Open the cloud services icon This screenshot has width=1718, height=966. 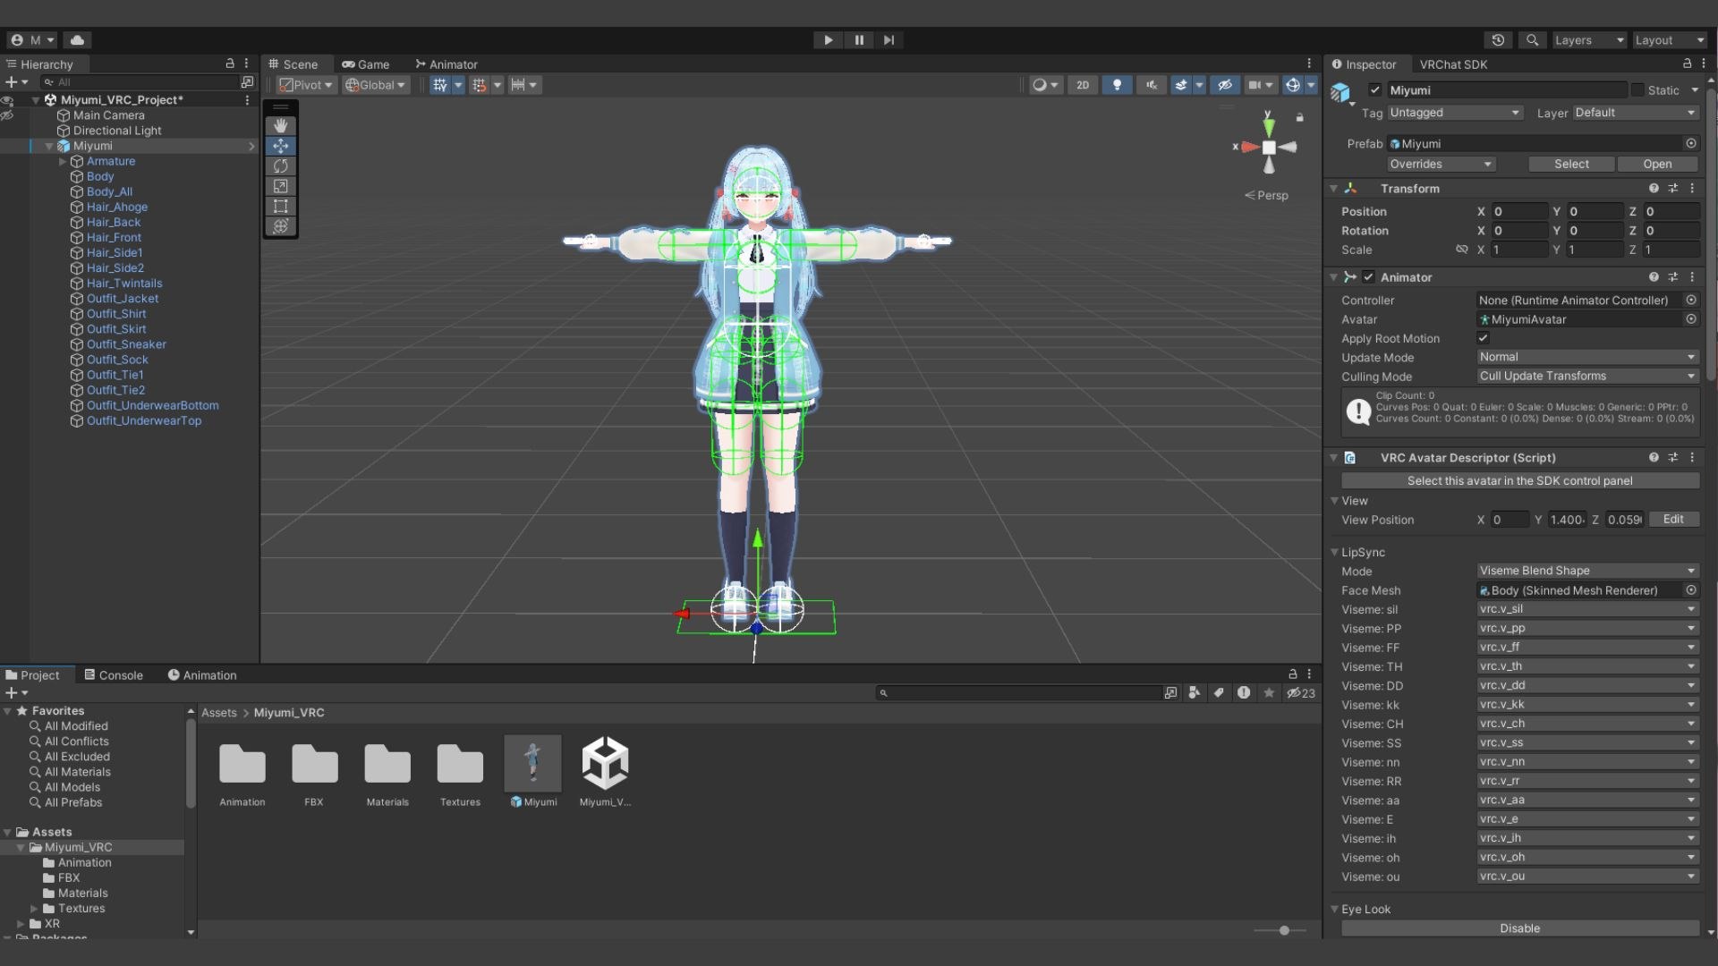tap(77, 40)
